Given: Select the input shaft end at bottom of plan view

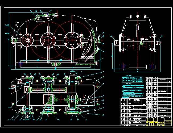Looking at the screenshot, I should click(x=27, y=117).
